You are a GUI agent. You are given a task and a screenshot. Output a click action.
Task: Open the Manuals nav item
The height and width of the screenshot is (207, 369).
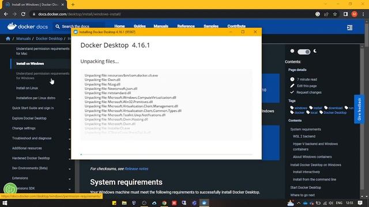[x=161, y=26]
